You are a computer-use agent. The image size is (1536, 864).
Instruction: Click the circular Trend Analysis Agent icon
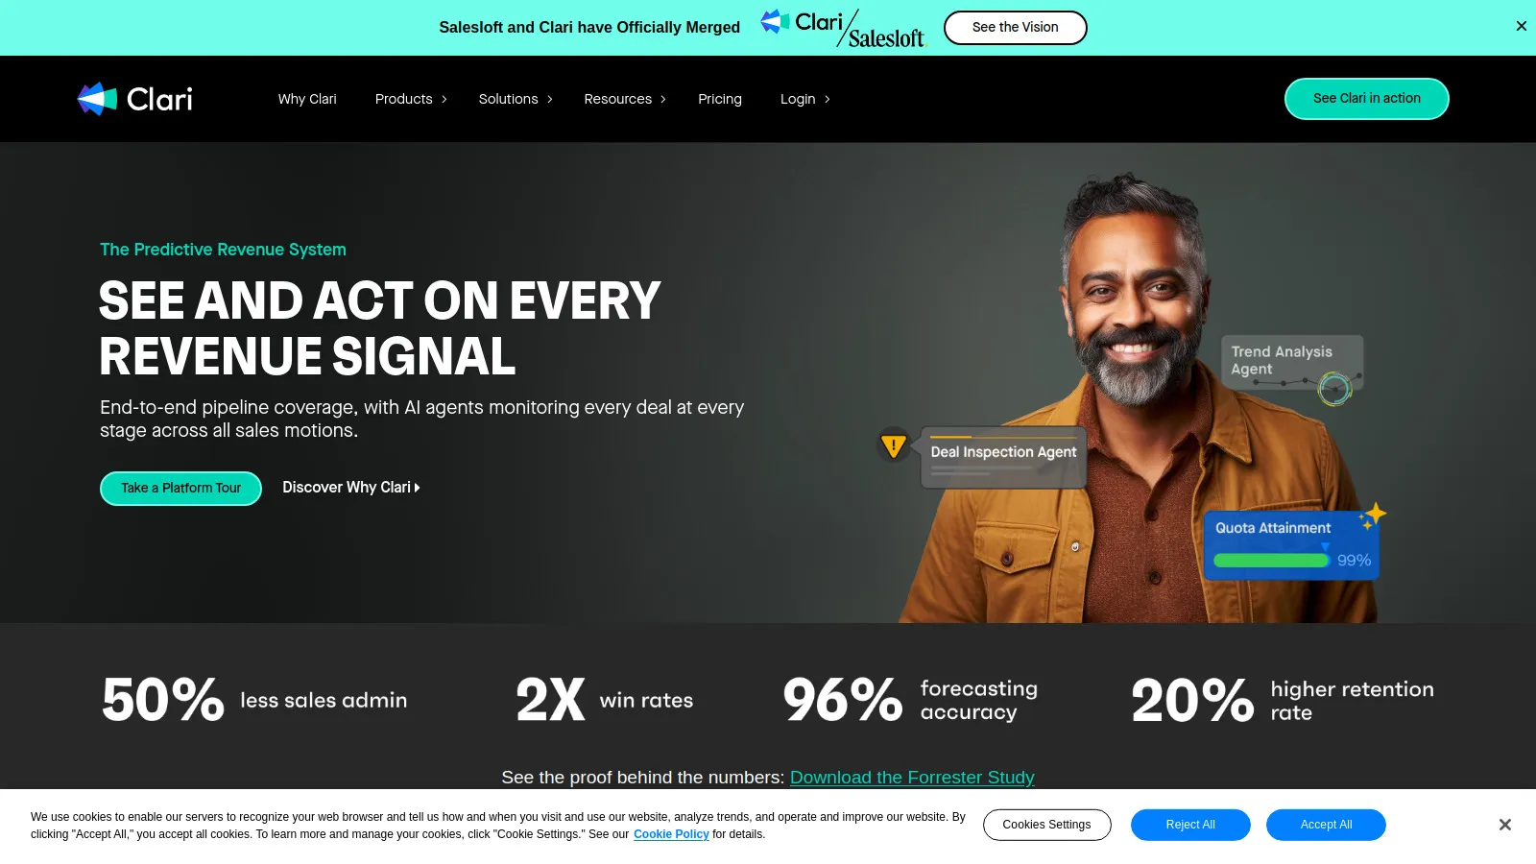1334,389
